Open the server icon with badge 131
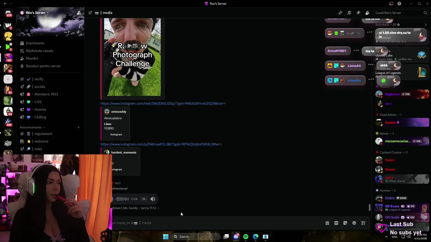Viewport: 431px width, 242px height. tap(8, 57)
